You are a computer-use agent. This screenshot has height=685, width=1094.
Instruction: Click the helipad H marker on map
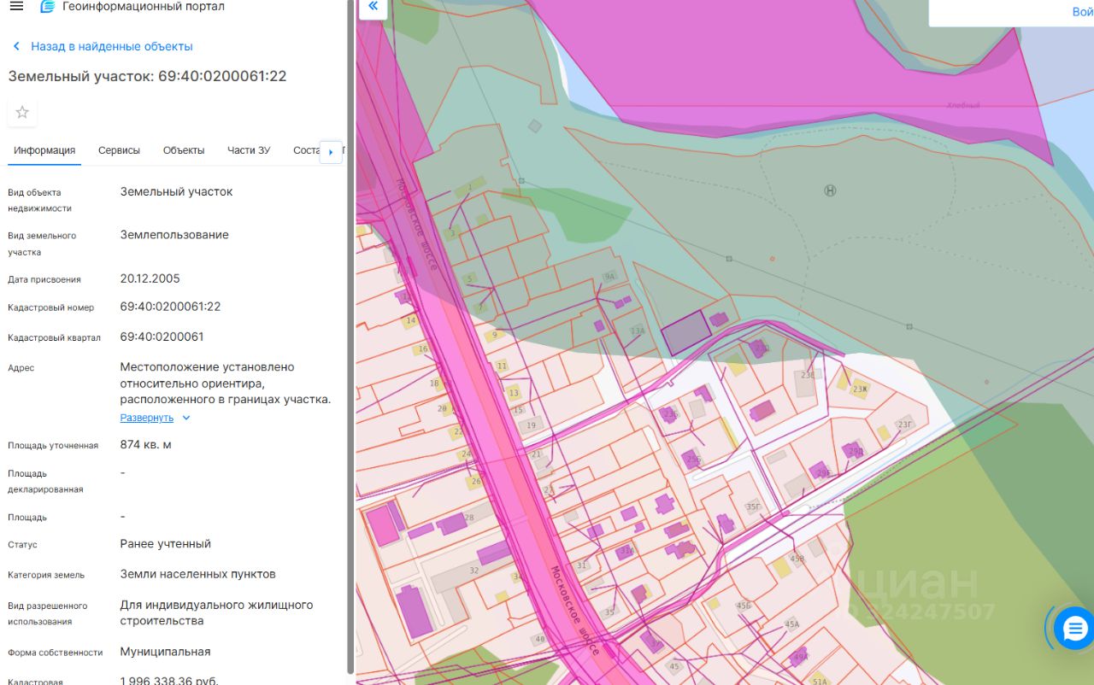point(830,190)
